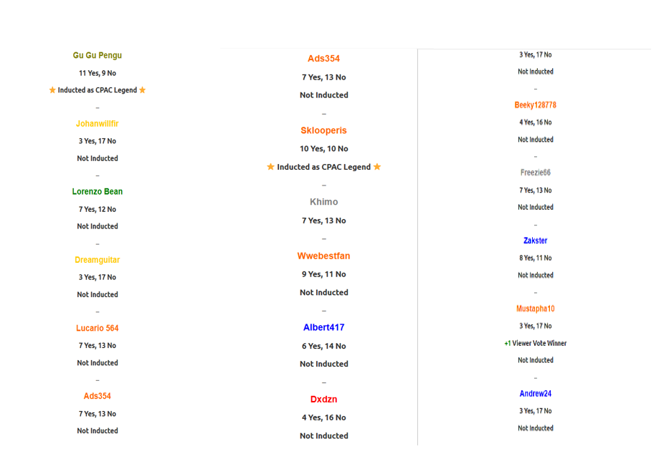This screenshot has height=469, width=664.
Task: Open the red Dxdzn link
Action: coord(323,399)
